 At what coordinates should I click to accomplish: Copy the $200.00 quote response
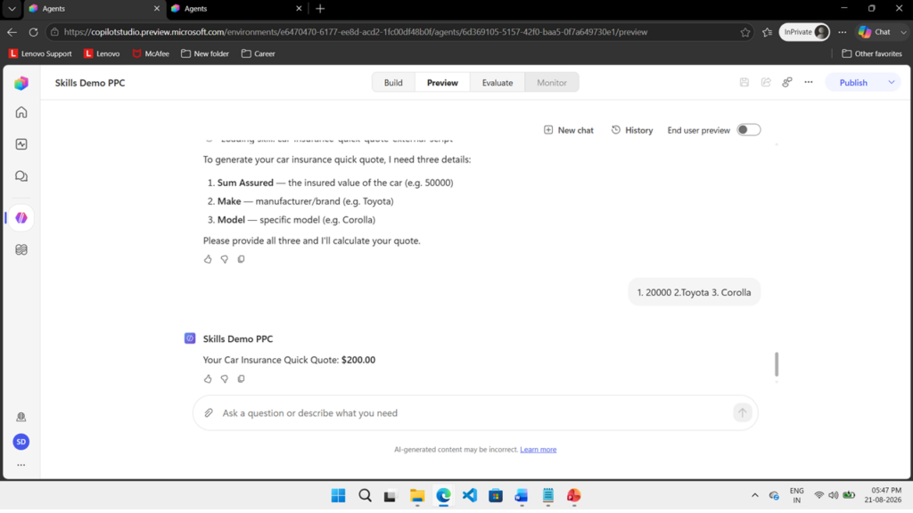[x=241, y=379]
